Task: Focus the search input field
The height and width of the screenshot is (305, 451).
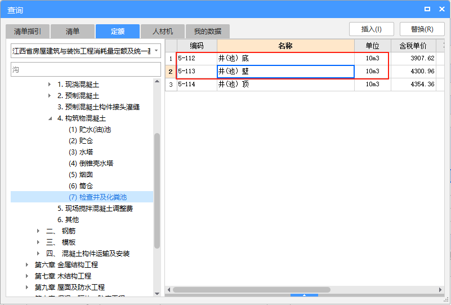Action: point(86,69)
